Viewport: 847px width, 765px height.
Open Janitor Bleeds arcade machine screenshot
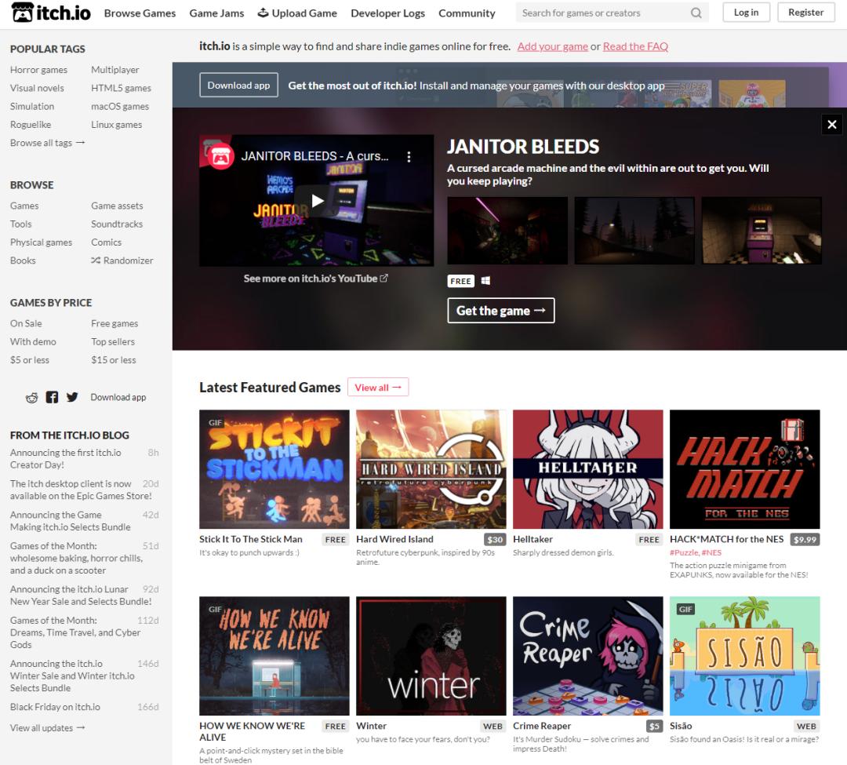click(761, 231)
